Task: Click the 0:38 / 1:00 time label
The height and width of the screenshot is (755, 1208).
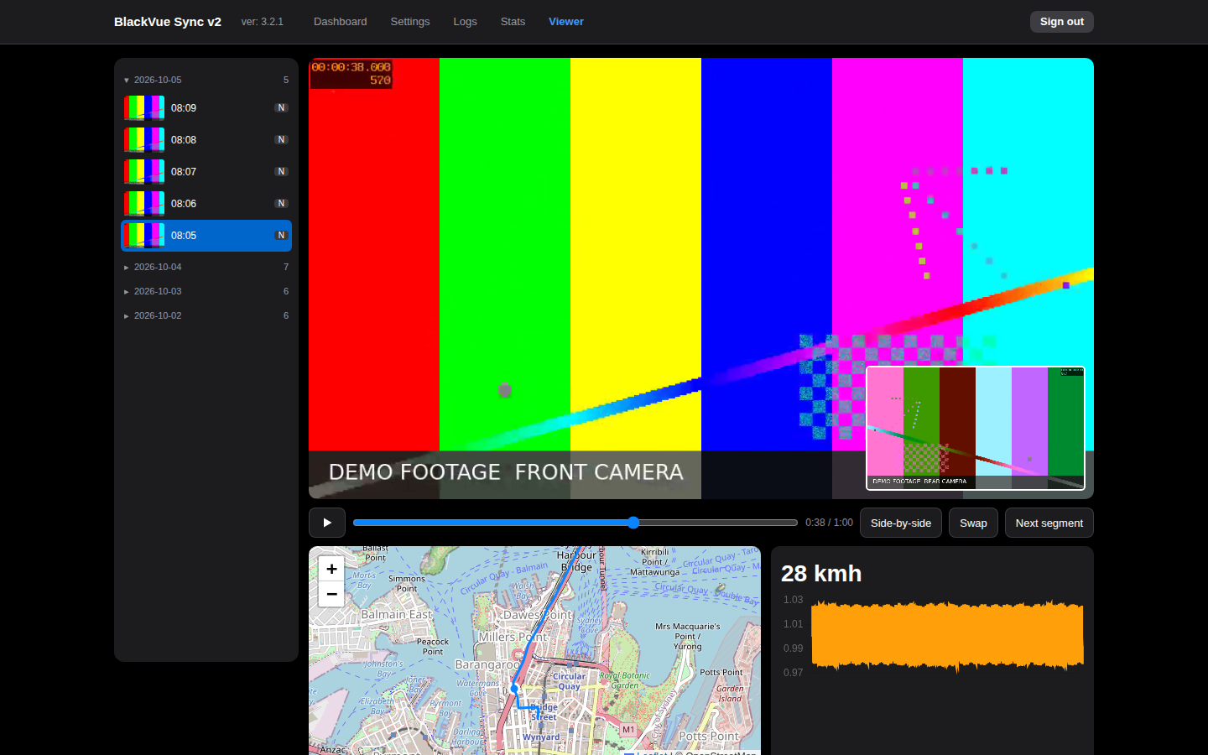Action: coord(829,523)
